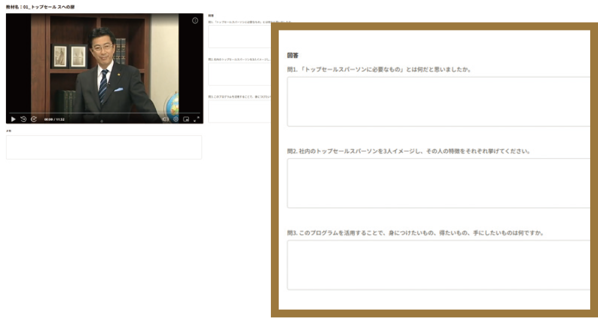The width and height of the screenshot is (598, 318).
Task: Enable picture-in-picture mode for the video
Action: 186,119
